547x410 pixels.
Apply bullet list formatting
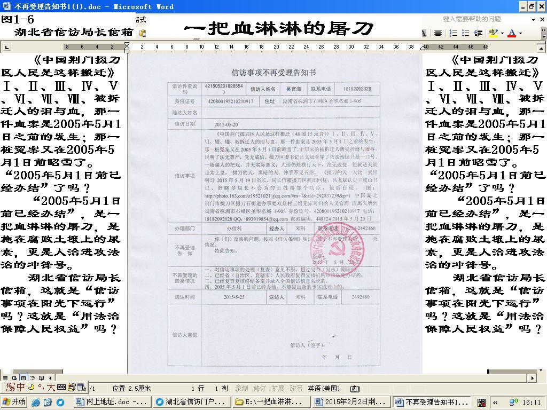pos(466,33)
